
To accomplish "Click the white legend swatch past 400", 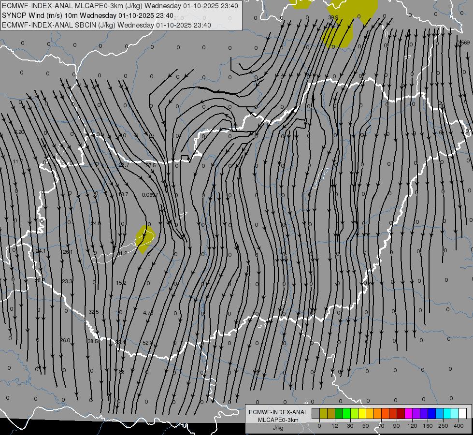I will (463, 413).
